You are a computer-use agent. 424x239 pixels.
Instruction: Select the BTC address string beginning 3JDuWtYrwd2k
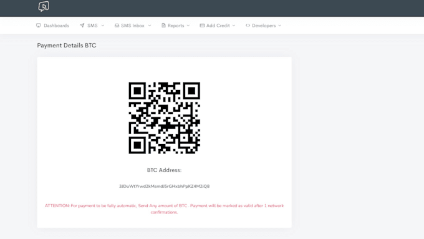click(x=165, y=186)
